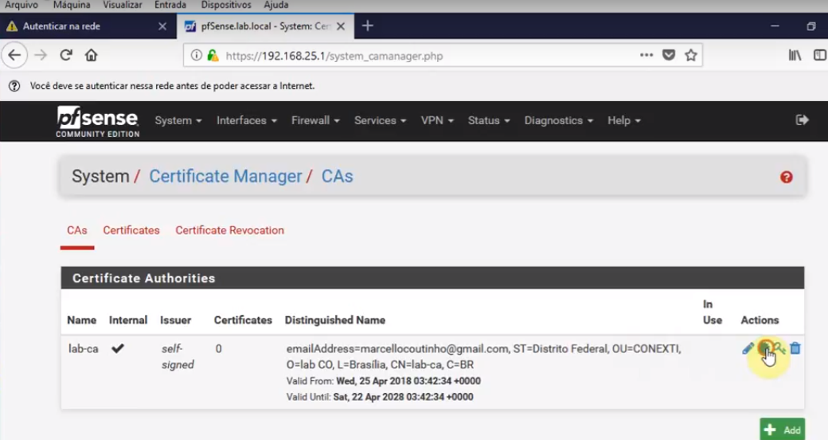Expand the Interfaces menu

(247, 121)
